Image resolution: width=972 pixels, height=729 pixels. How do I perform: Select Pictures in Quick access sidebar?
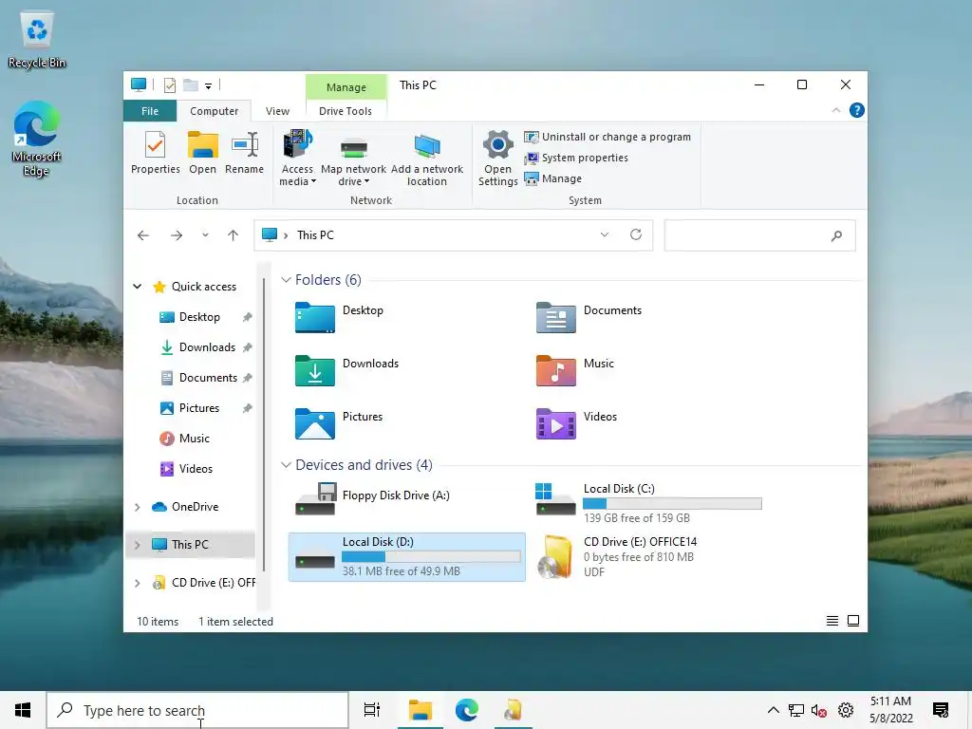click(199, 408)
